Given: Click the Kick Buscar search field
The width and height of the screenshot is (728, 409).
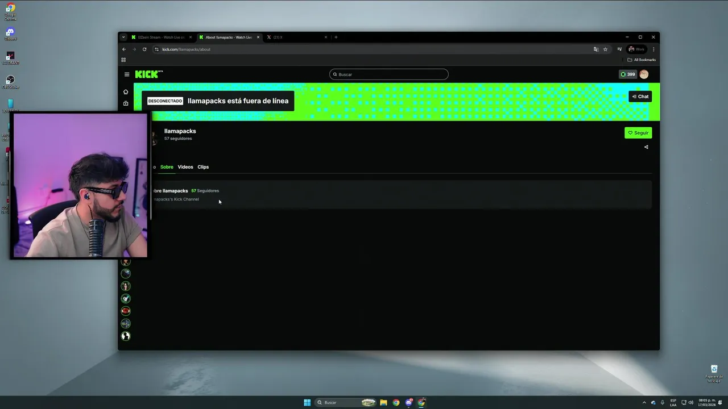Looking at the screenshot, I should (x=389, y=74).
